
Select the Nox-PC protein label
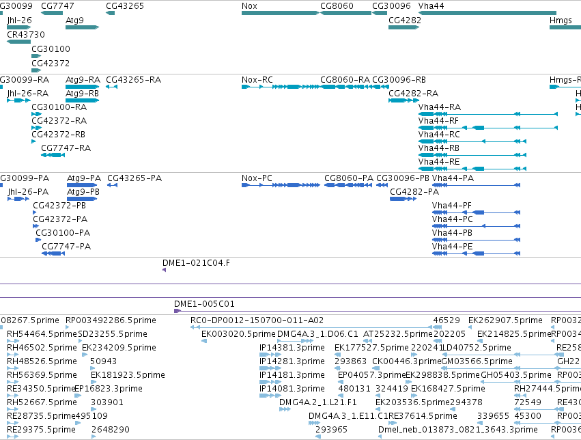click(x=257, y=178)
